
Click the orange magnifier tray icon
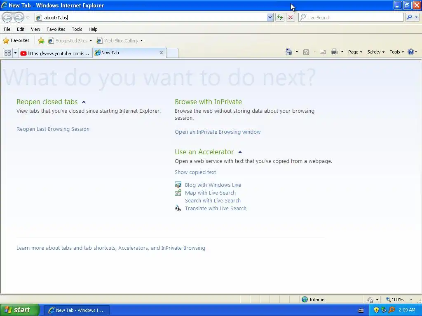pyautogui.click(x=392, y=310)
